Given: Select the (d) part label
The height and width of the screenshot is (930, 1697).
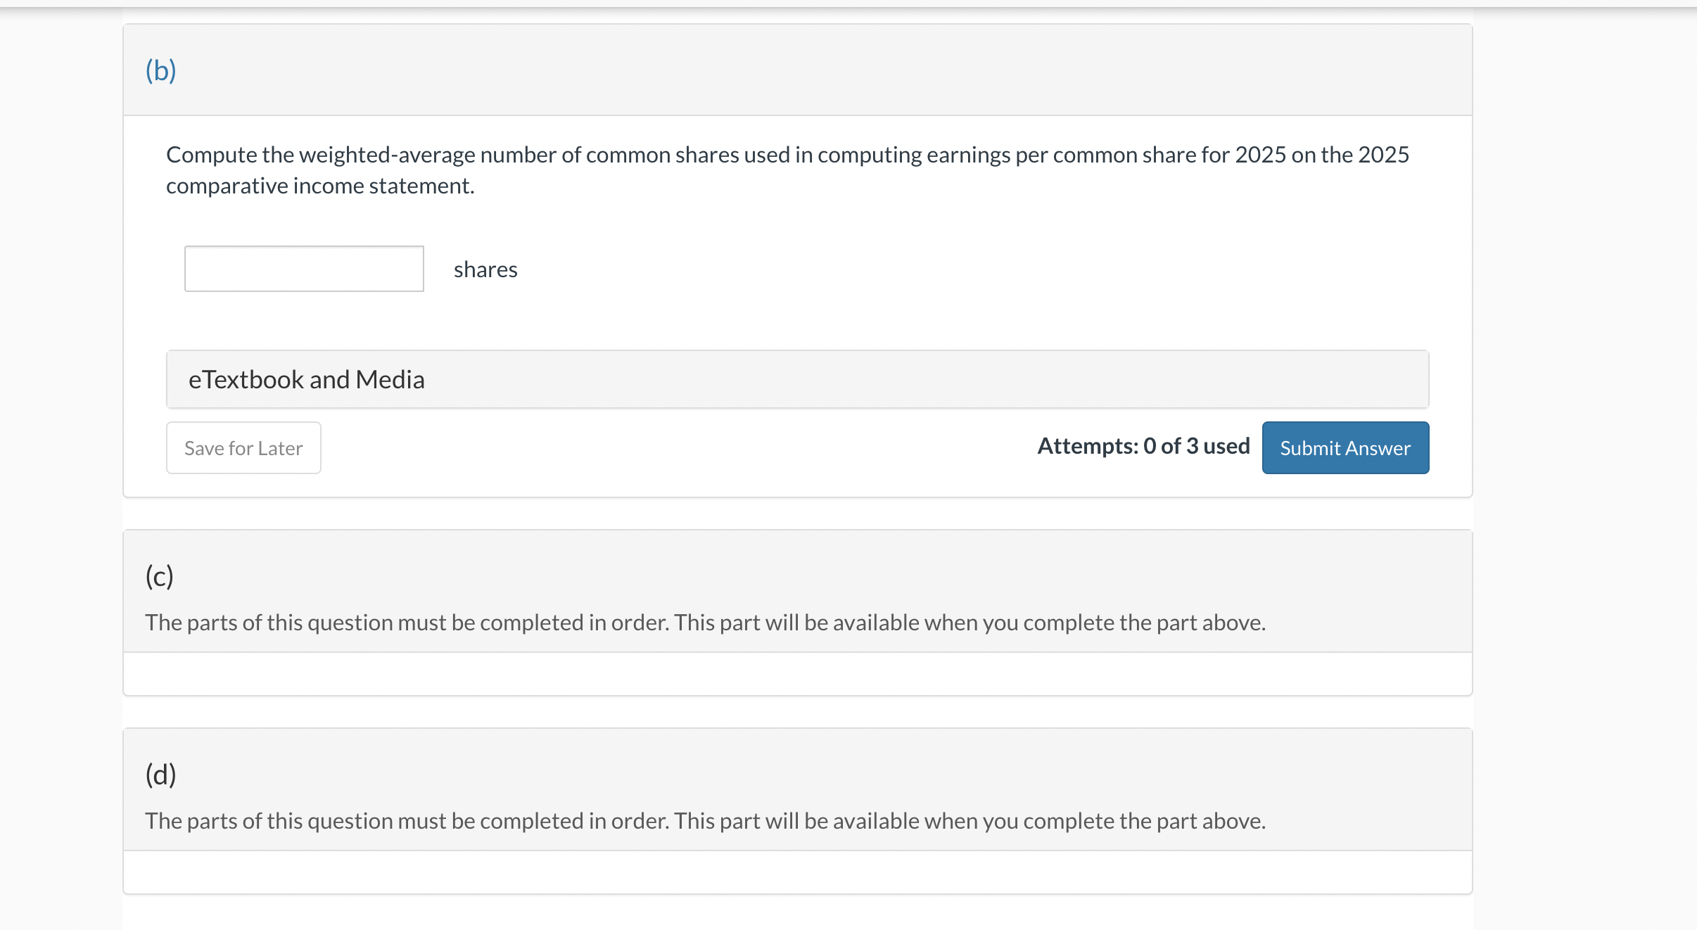Looking at the screenshot, I should click(160, 775).
